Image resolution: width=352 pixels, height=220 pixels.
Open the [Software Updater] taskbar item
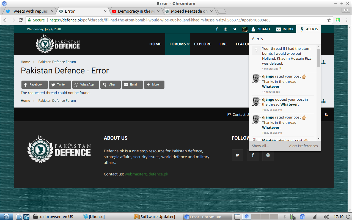[x=154, y=217]
